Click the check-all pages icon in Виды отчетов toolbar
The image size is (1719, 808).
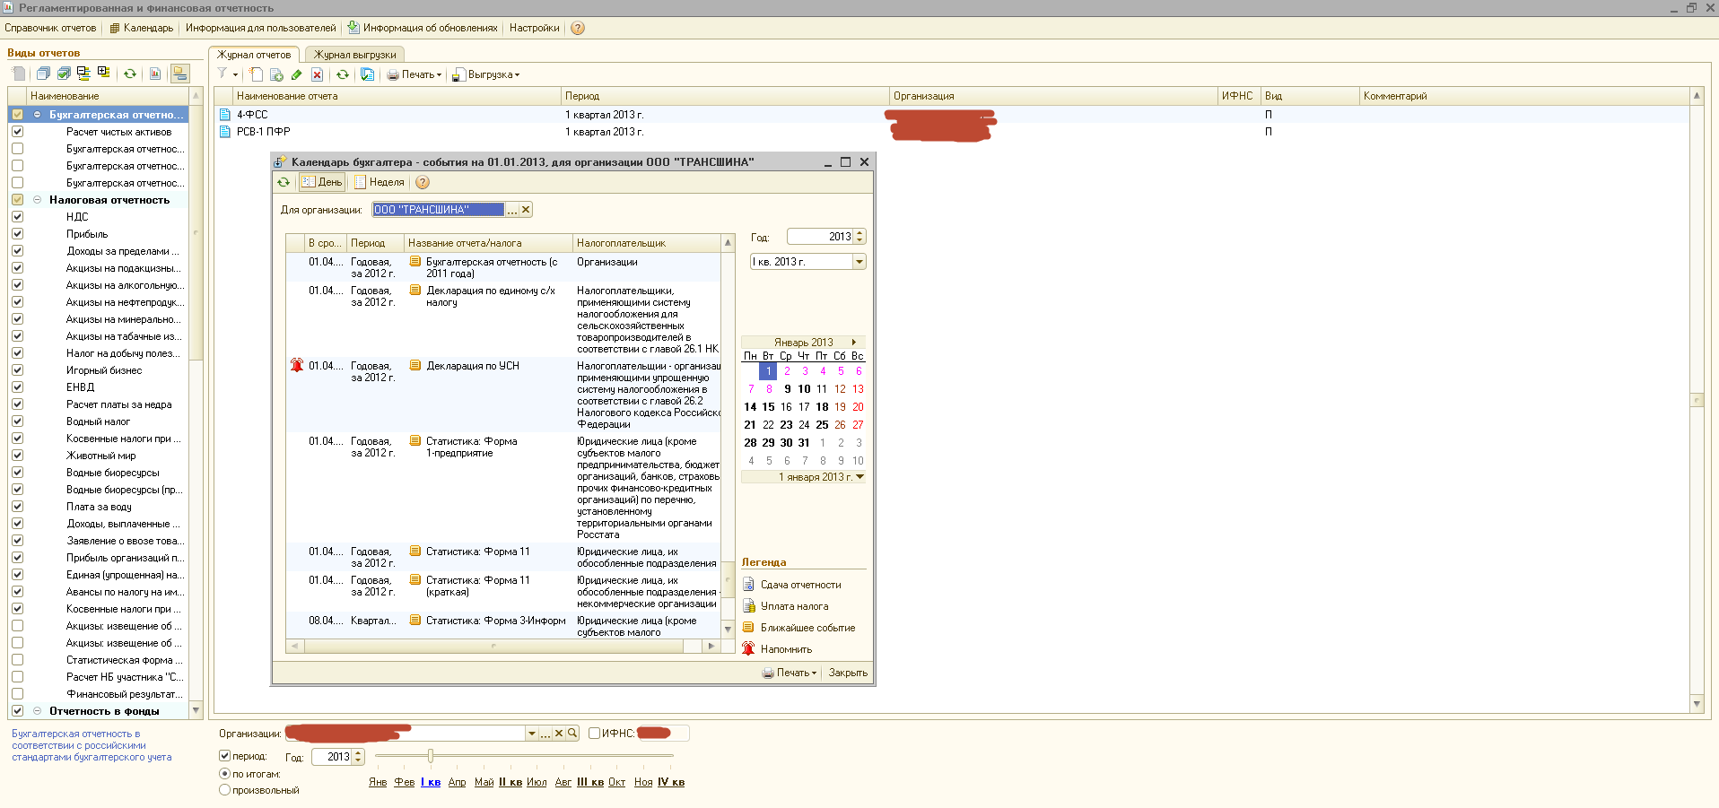tap(64, 74)
